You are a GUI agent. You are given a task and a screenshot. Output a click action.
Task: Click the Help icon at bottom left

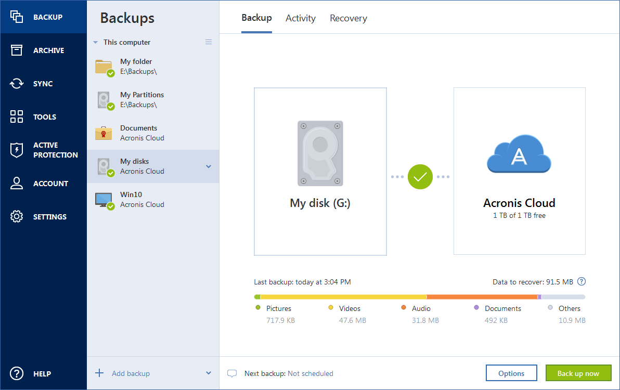coord(16,373)
